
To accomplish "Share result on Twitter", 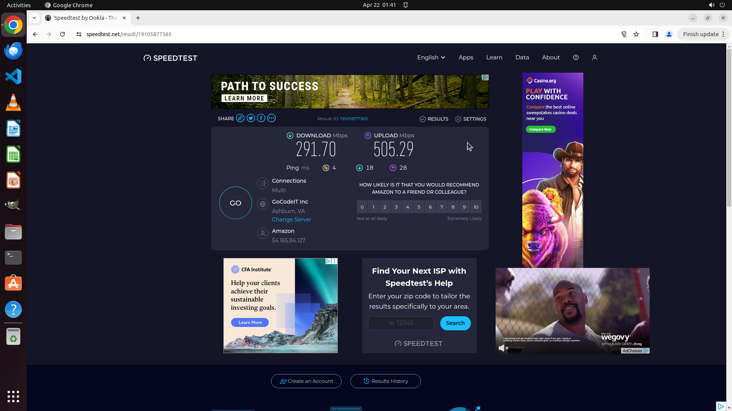I will [250, 118].
